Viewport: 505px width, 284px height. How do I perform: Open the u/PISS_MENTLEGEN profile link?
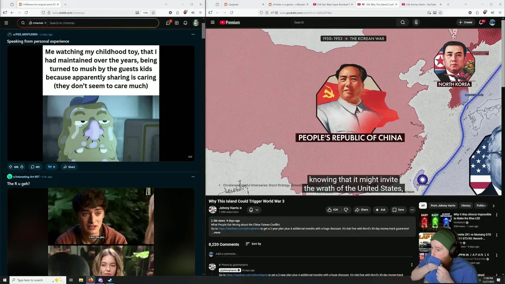pos(25,34)
